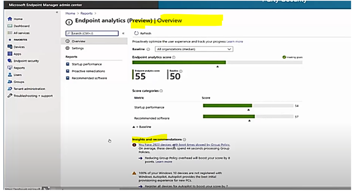The width and height of the screenshot is (357, 193).
Task: Open the Groups icon in sidebar
Action: pos(10,82)
